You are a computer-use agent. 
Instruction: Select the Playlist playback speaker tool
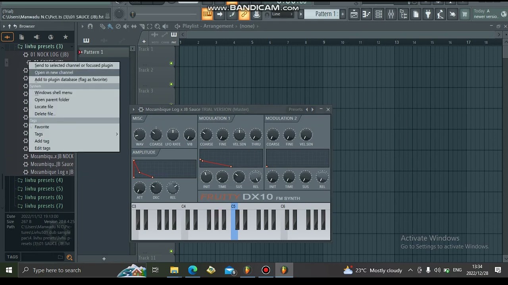(x=165, y=27)
